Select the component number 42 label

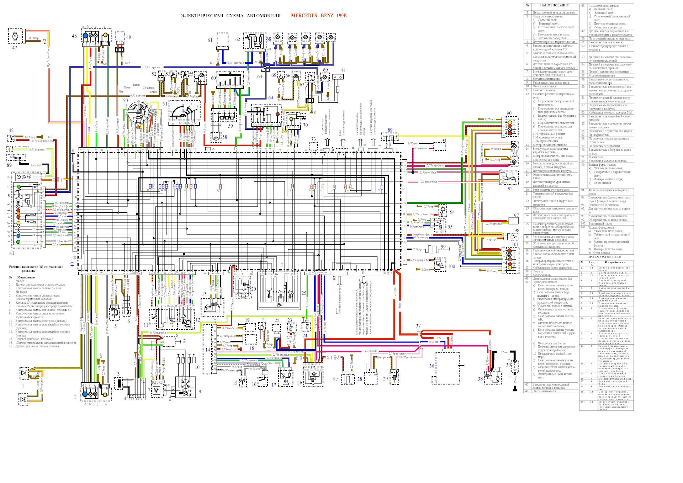click(x=11, y=131)
